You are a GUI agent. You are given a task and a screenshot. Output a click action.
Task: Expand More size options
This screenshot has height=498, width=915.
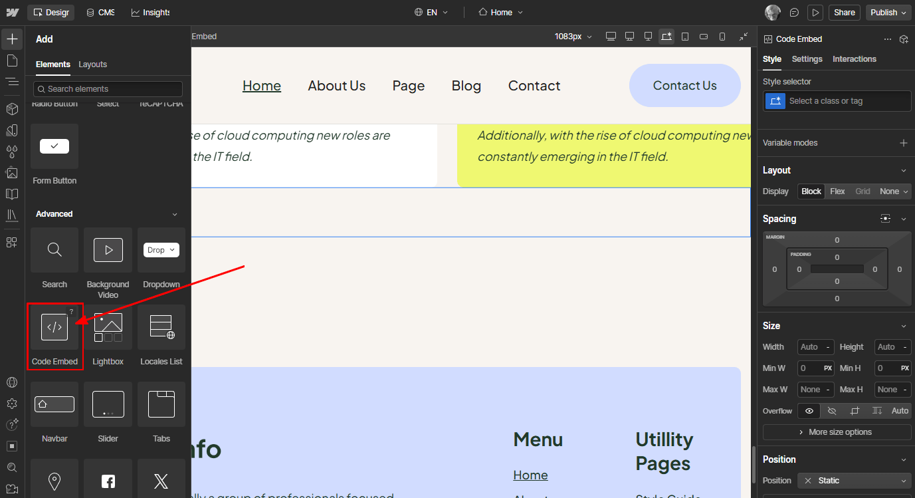[837, 432]
